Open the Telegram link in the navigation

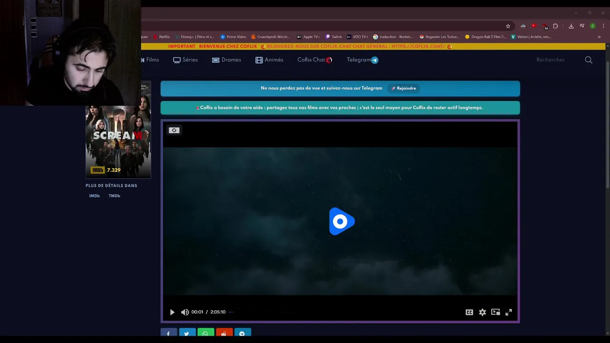(x=362, y=60)
